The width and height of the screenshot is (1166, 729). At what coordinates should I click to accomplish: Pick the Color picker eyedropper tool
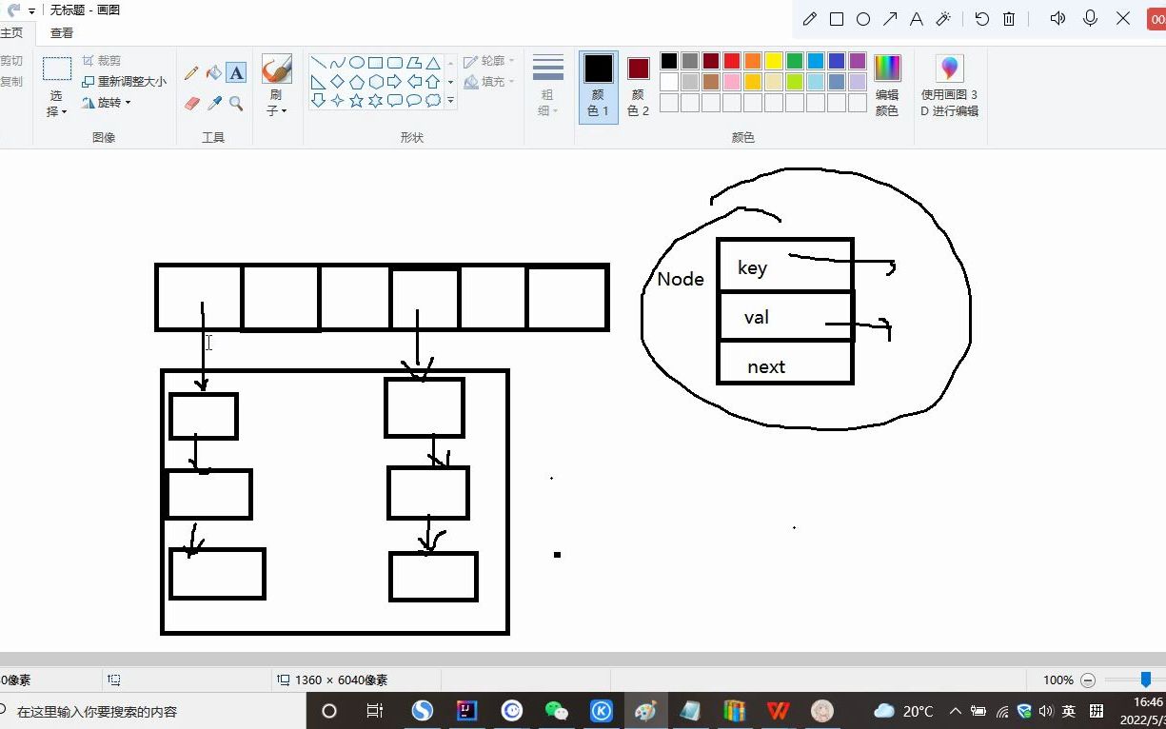pos(214,103)
